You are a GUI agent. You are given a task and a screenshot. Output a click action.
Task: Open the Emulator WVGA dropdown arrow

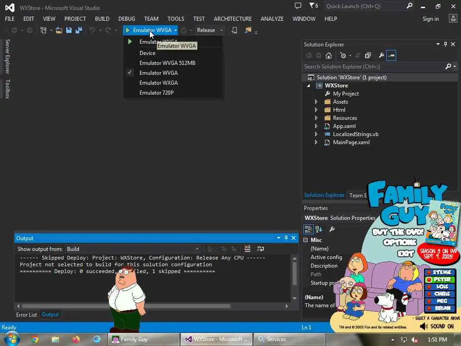point(175,30)
